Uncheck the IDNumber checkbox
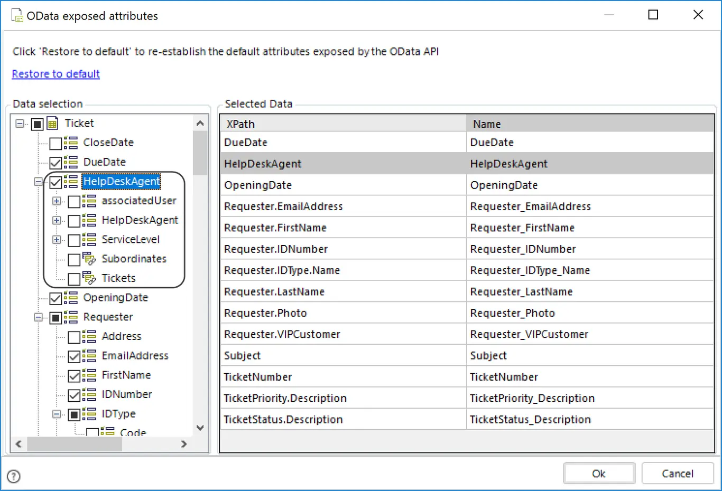Screen dimensions: 722x491 [74, 395]
